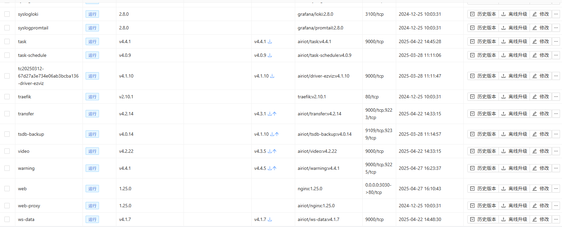This screenshot has height=227, width=562.
Task: Download tsdb-backup latest version v4.1.10
Action: (x=272, y=134)
